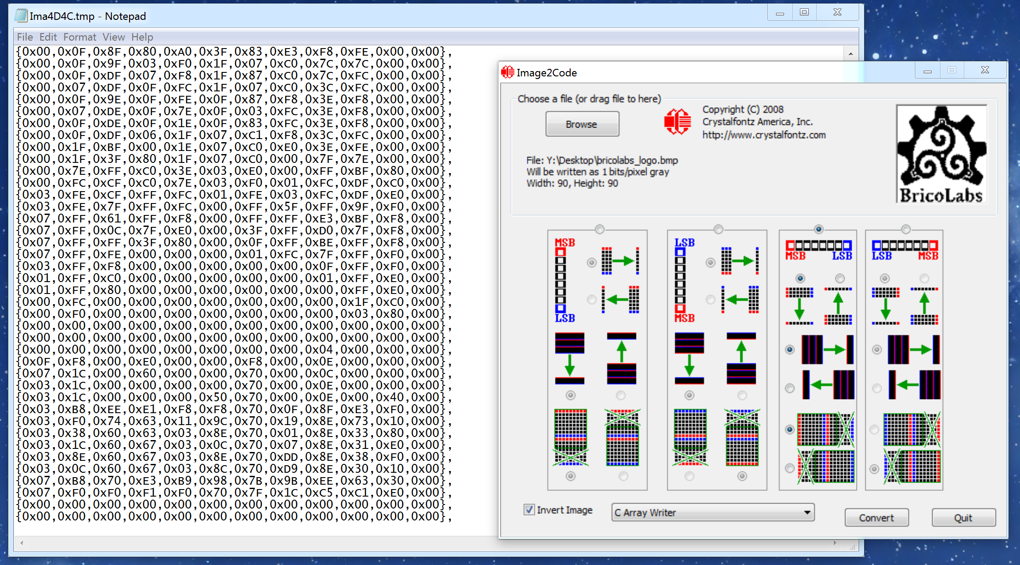This screenshot has width=1020, height=565.
Task: Select radio above the vertical MSB-top panel
Action: (599, 229)
